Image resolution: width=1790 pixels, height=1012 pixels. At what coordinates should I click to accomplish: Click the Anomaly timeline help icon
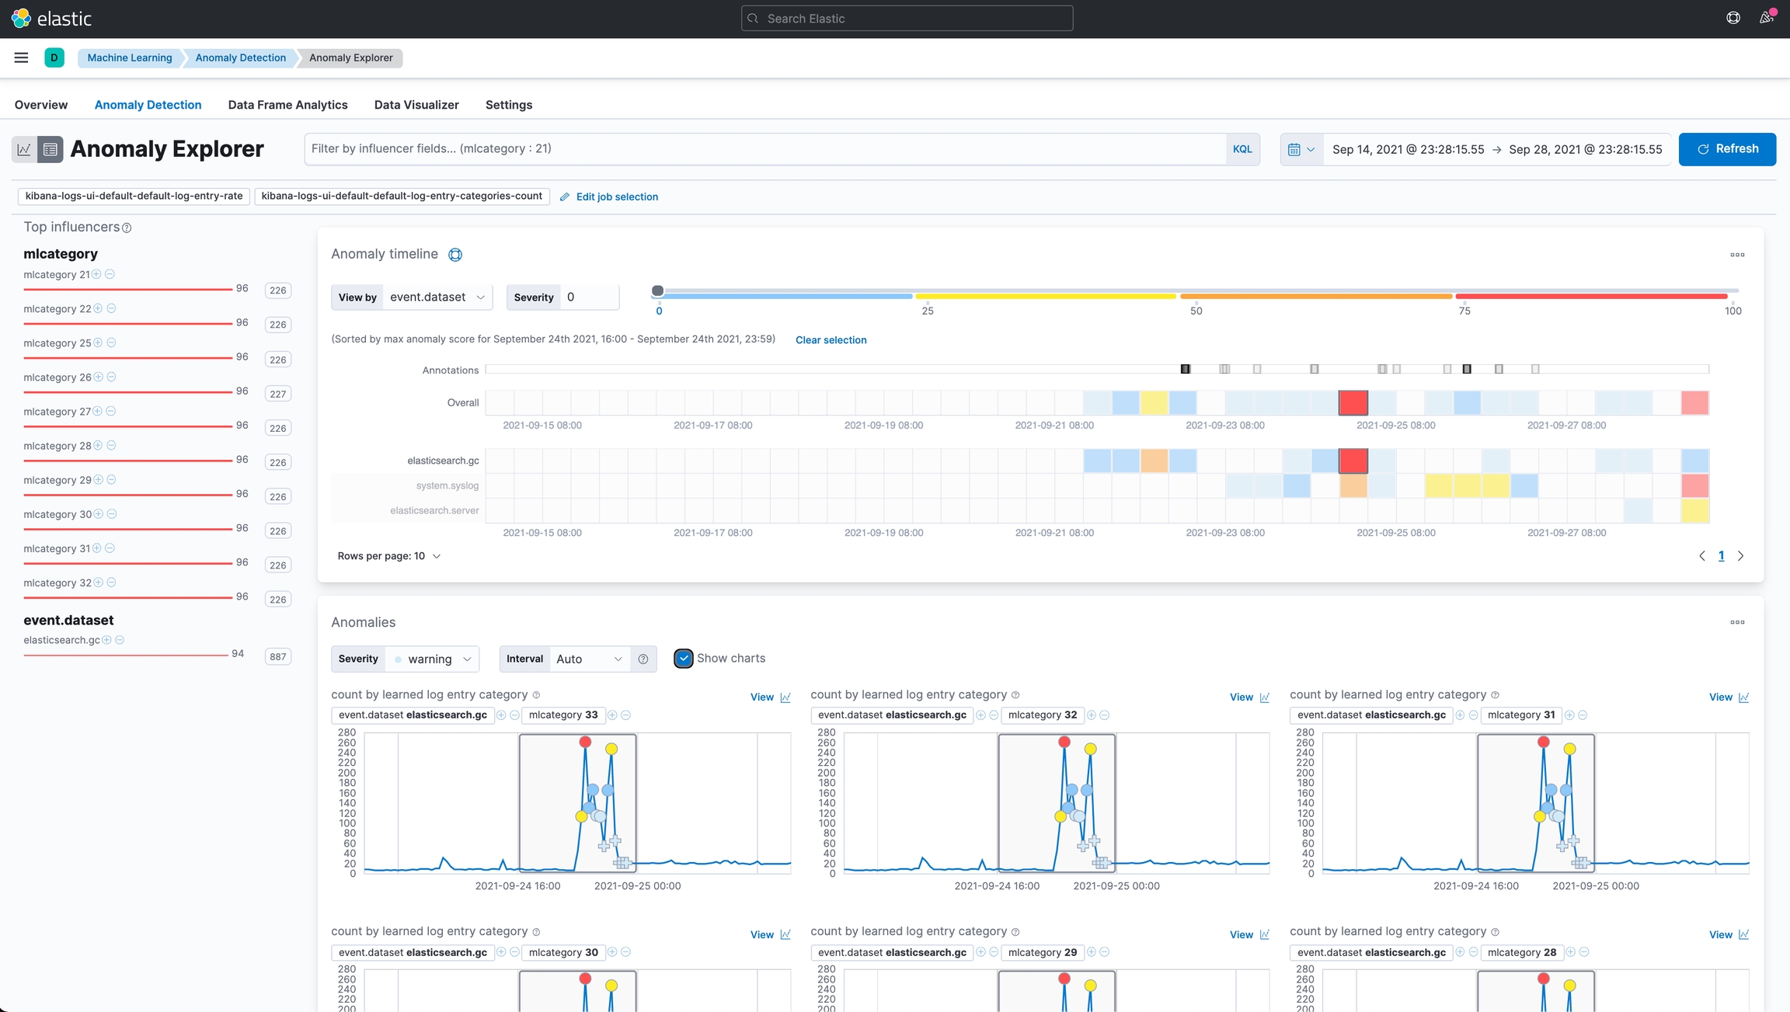click(x=455, y=255)
